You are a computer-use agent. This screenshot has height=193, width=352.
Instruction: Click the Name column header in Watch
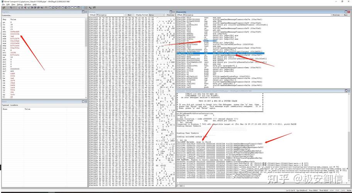coord(5,109)
